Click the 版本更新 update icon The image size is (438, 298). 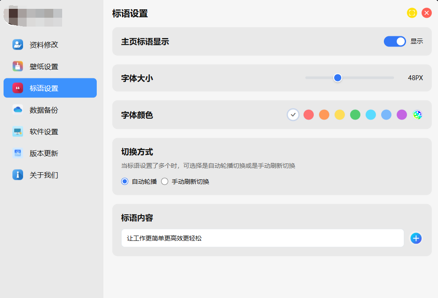tap(18, 153)
